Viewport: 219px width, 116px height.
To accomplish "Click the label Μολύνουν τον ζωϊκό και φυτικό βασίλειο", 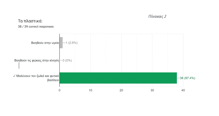I will pyautogui.click(x=36, y=78).
